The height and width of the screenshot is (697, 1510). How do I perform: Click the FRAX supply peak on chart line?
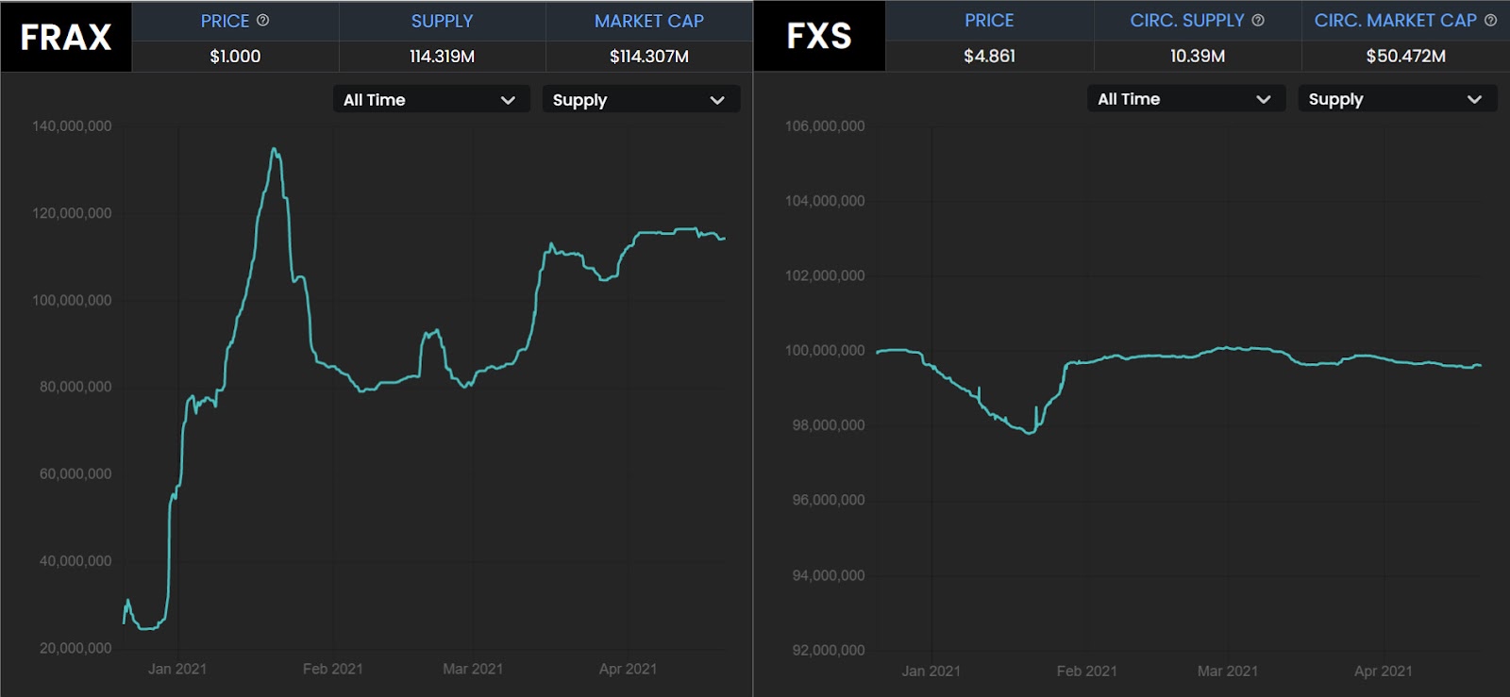pos(274,149)
